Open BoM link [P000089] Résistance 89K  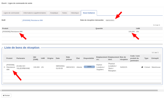pos(33,20)
